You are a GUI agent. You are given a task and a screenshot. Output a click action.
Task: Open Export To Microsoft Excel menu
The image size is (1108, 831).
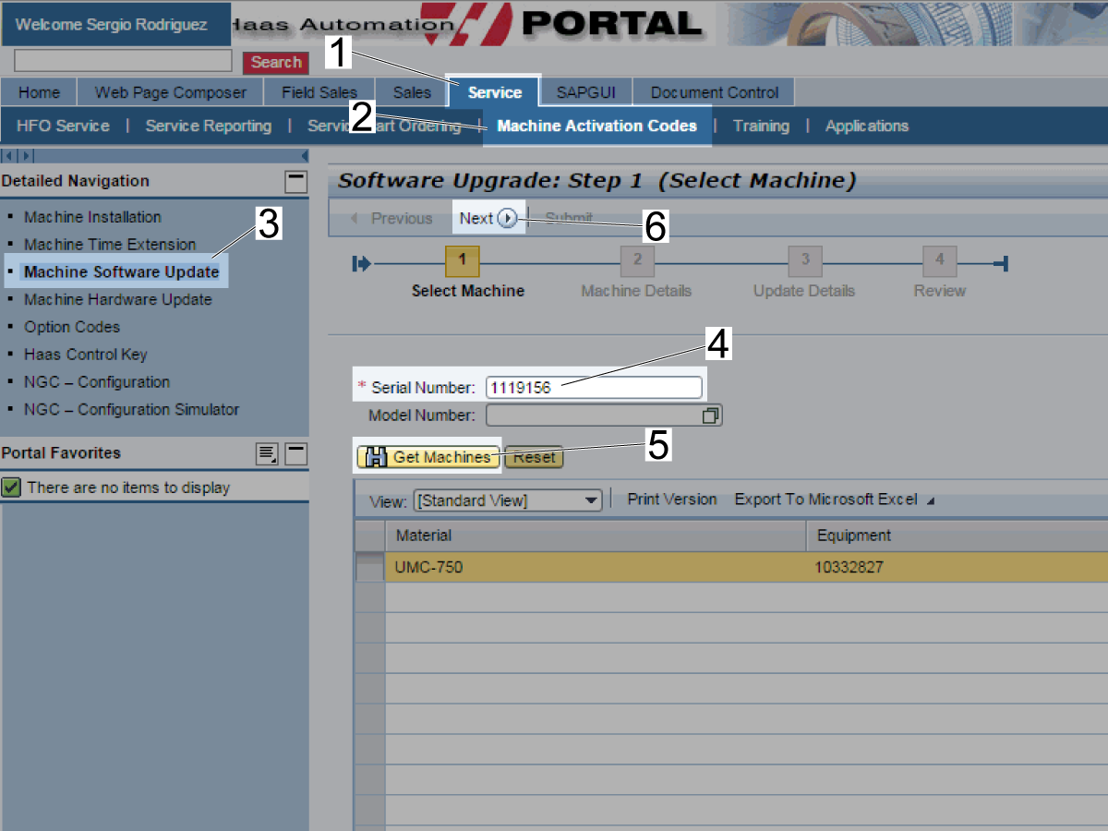(x=834, y=500)
